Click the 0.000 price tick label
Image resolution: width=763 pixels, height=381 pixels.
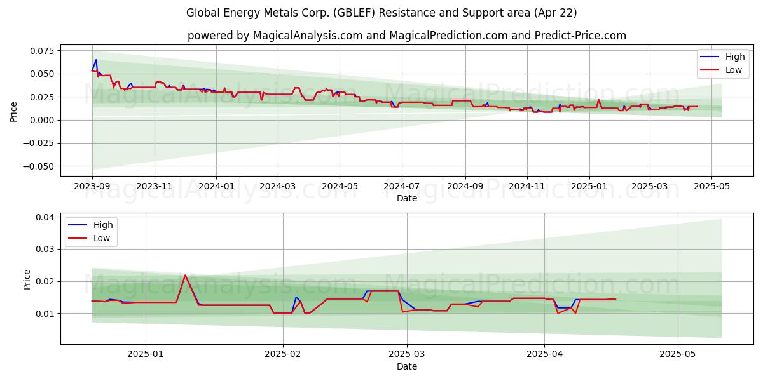(x=43, y=120)
